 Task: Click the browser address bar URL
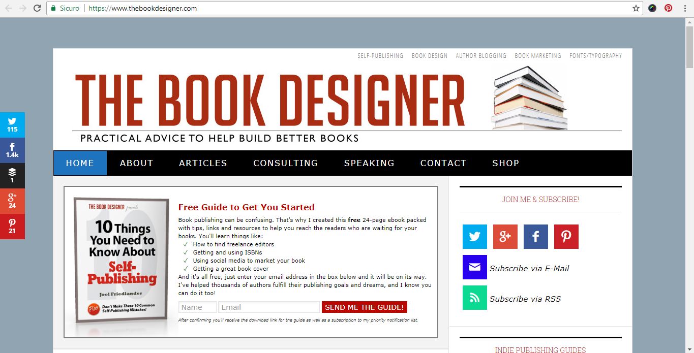click(x=142, y=8)
